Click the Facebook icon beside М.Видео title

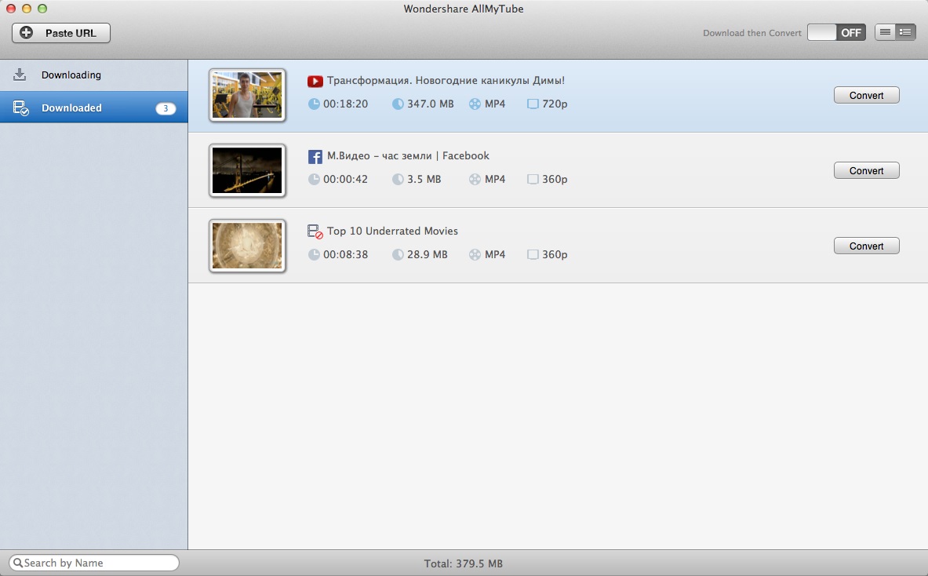(315, 156)
